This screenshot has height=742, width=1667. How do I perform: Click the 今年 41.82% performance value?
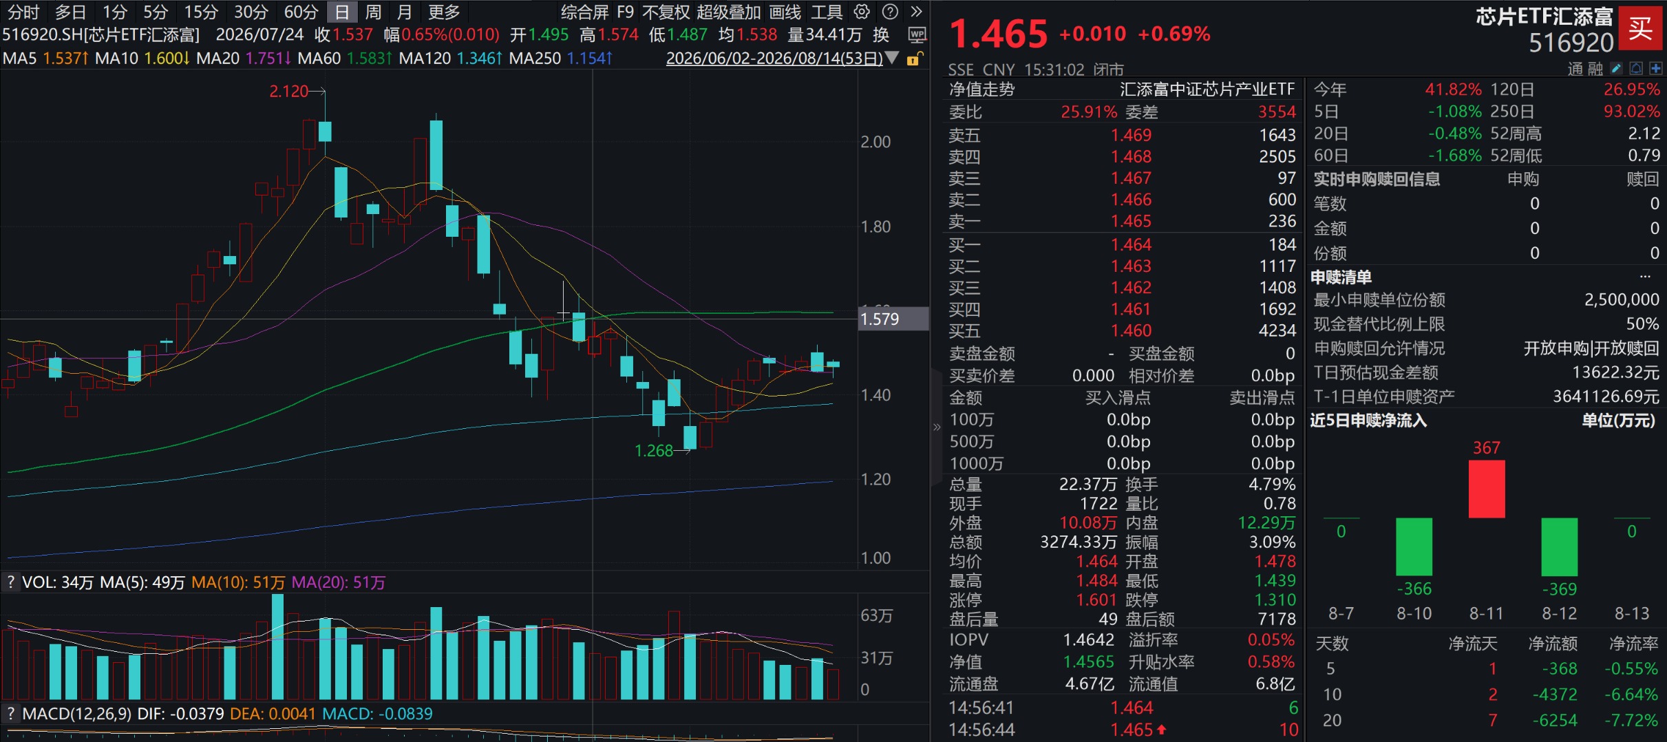click(x=1453, y=89)
